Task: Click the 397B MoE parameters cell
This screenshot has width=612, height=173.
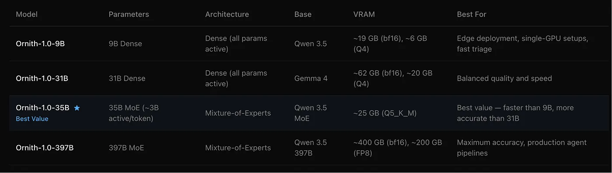Action: 126,148
